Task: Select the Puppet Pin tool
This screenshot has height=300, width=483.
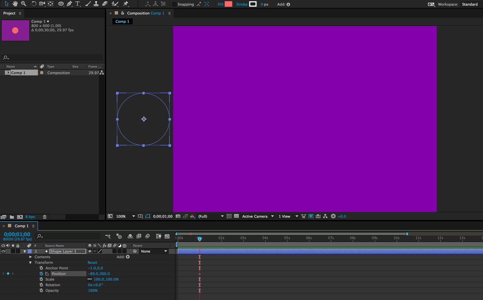Action: coord(126,4)
